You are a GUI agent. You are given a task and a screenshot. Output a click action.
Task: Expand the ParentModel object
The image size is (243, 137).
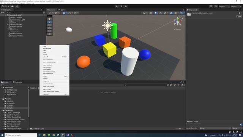click(7, 24)
